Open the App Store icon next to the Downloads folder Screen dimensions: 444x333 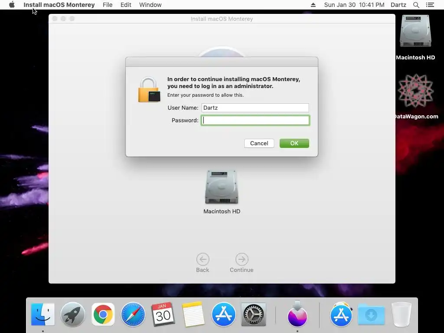[x=341, y=314]
